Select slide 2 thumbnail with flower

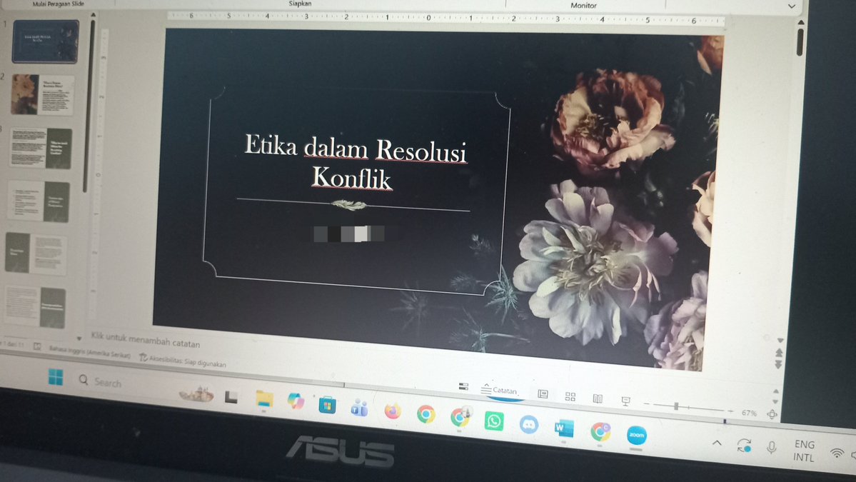pyautogui.click(x=43, y=94)
